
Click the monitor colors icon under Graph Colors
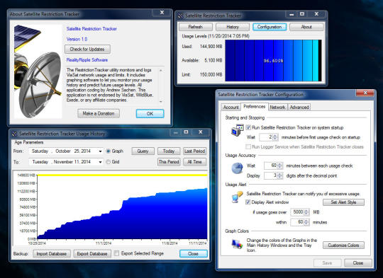click(x=237, y=244)
